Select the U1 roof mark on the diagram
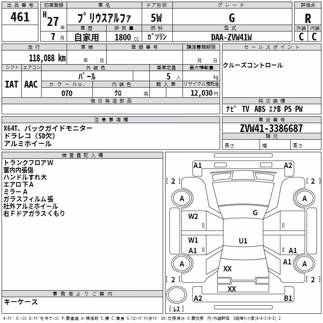The width and height of the screenshot is (323, 323). (243, 241)
